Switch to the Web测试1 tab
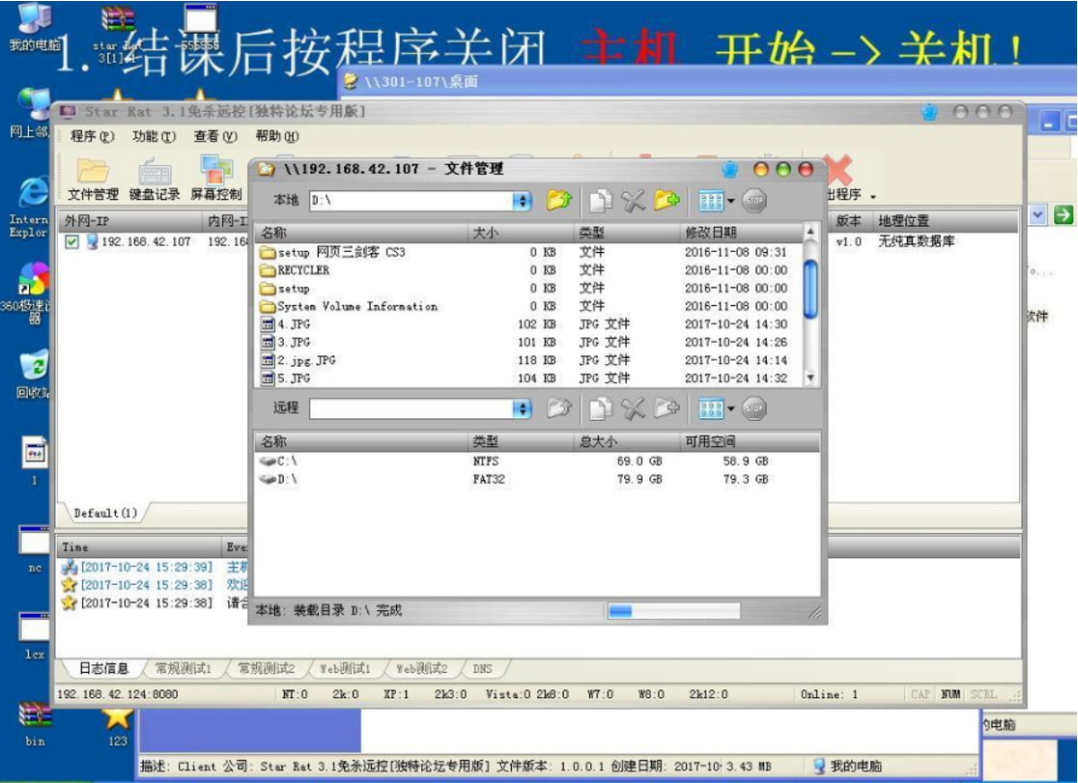1078x783 pixels. [x=345, y=668]
